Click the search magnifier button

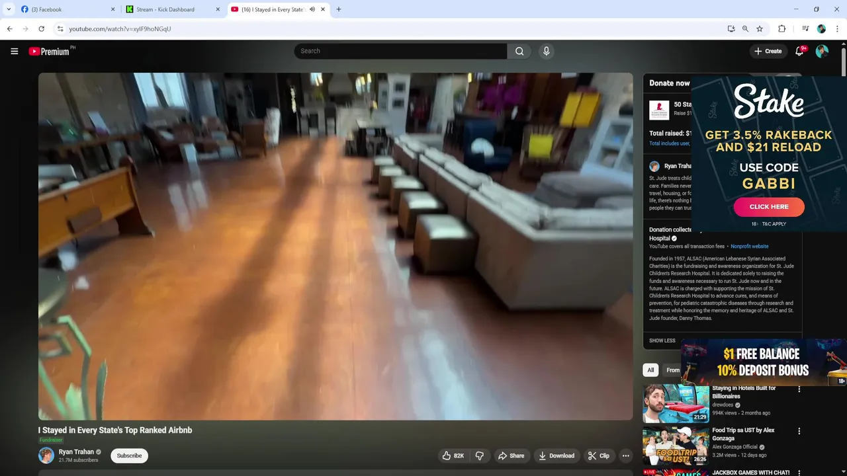point(519,51)
